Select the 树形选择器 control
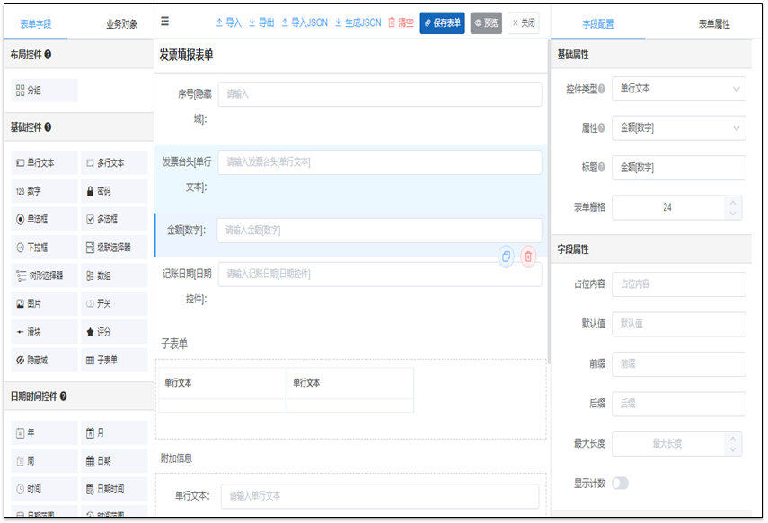768x523 pixels. click(43, 275)
